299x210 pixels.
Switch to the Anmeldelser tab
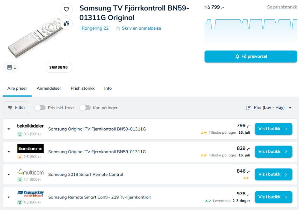click(x=49, y=88)
